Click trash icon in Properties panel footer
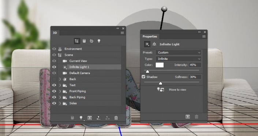This screenshot has width=258, height=136. click(x=197, y=117)
